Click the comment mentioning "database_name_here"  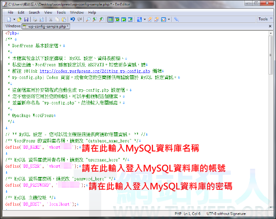pos(73,140)
